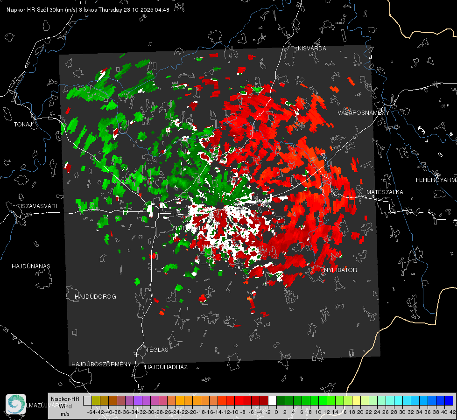Click the MÁTÉSZALKA town label

385,192
